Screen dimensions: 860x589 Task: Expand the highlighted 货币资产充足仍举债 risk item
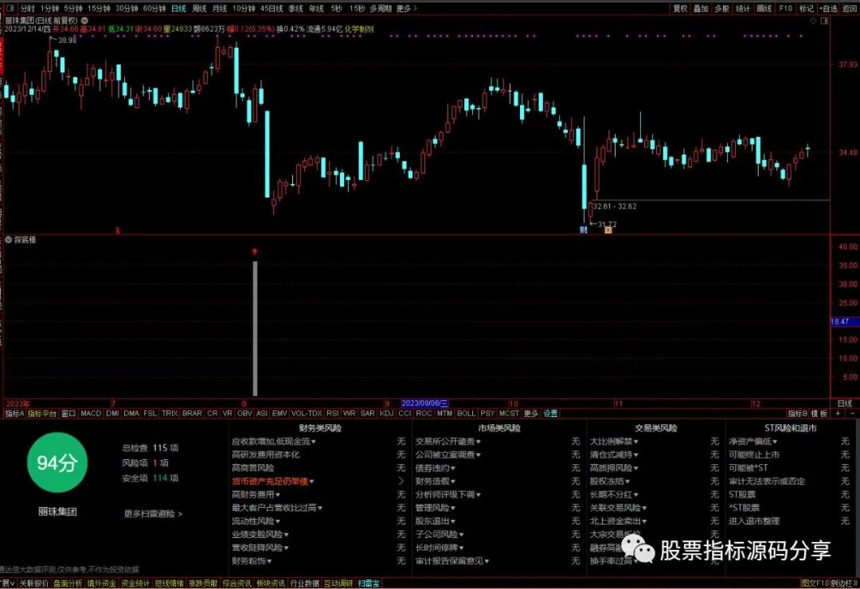(x=272, y=482)
